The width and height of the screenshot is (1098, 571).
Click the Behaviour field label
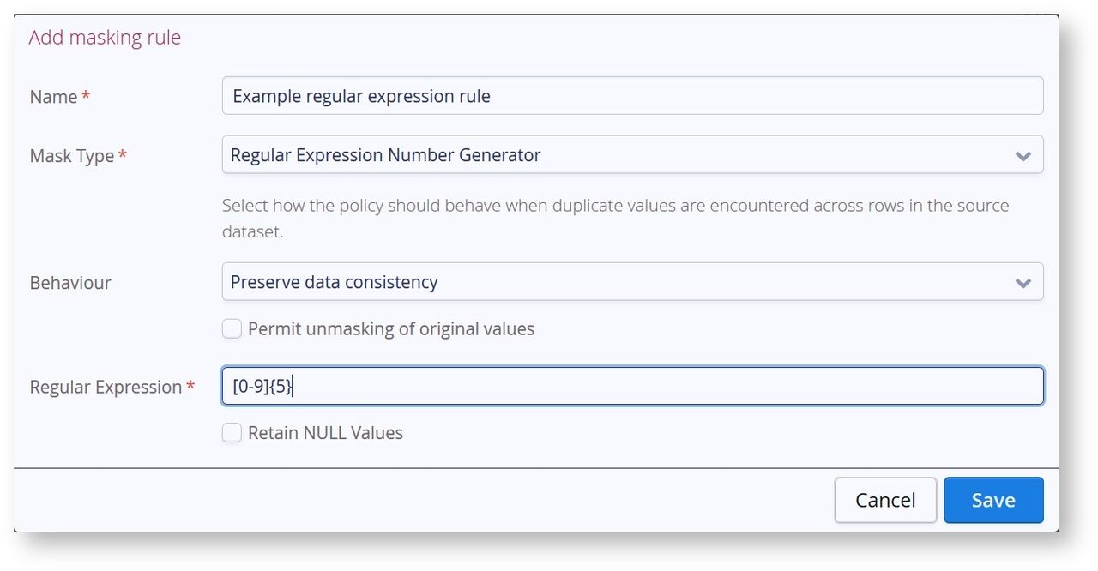[70, 283]
